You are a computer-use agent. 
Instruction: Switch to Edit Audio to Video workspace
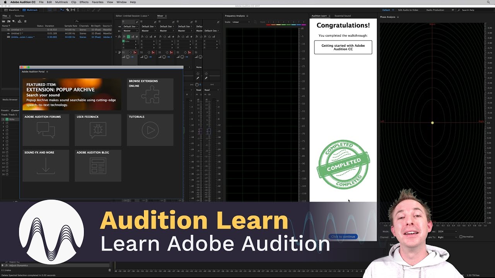408,10
